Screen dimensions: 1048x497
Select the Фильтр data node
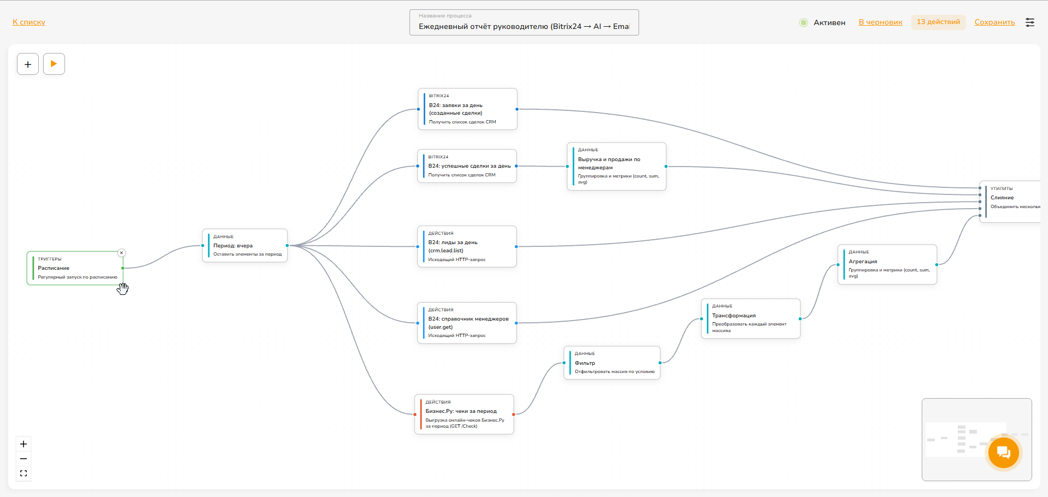[612, 363]
